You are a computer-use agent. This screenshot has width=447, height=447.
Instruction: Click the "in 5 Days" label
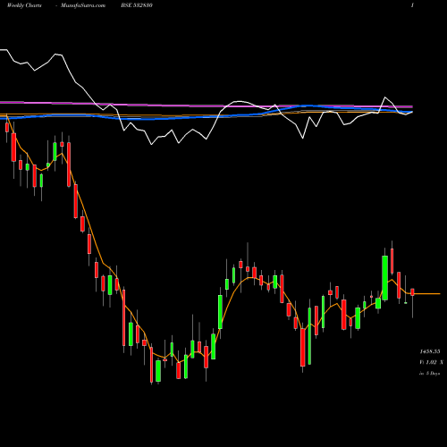coord(429,373)
